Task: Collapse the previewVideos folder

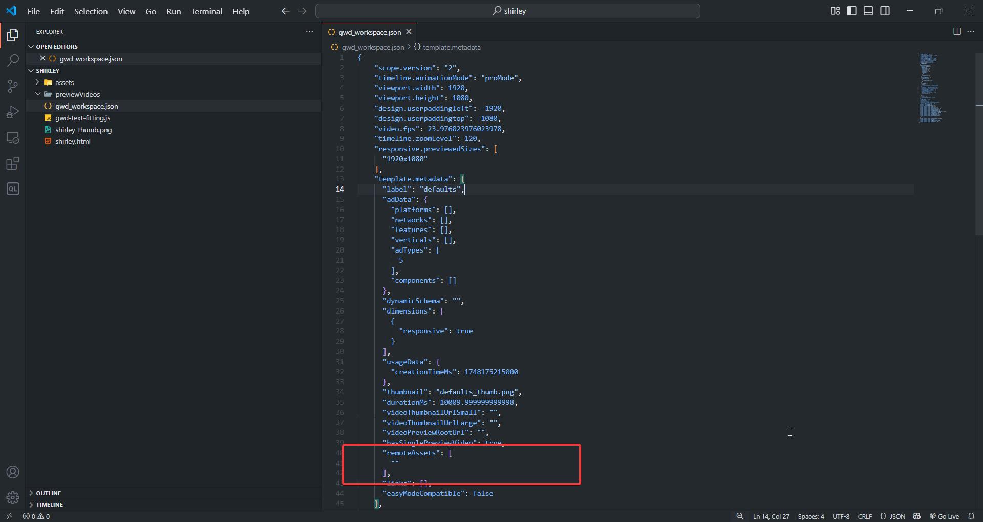Action: click(x=77, y=94)
